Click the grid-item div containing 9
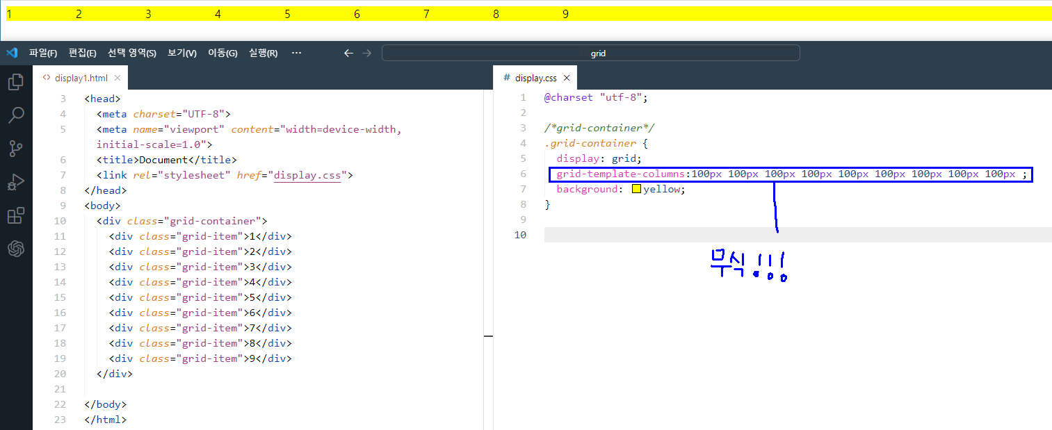 point(200,358)
